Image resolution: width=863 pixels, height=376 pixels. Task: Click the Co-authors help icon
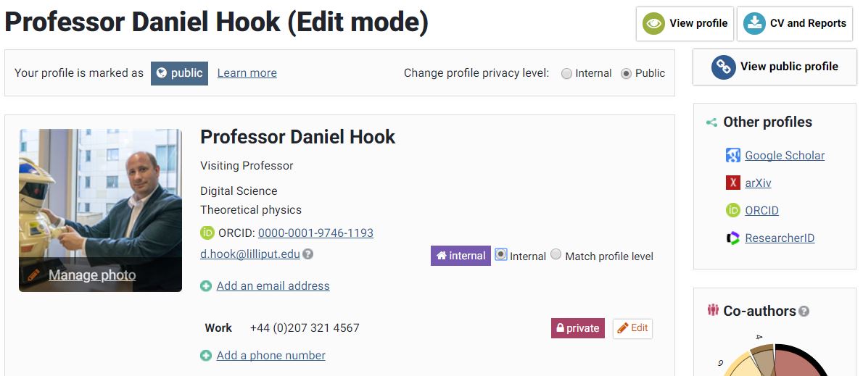[x=804, y=312]
